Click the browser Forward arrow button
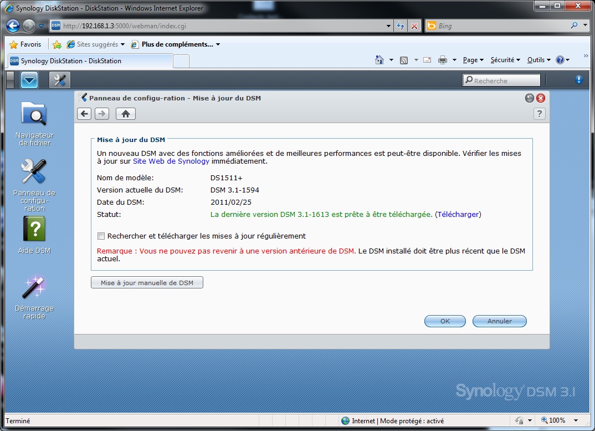 [x=29, y=26]
